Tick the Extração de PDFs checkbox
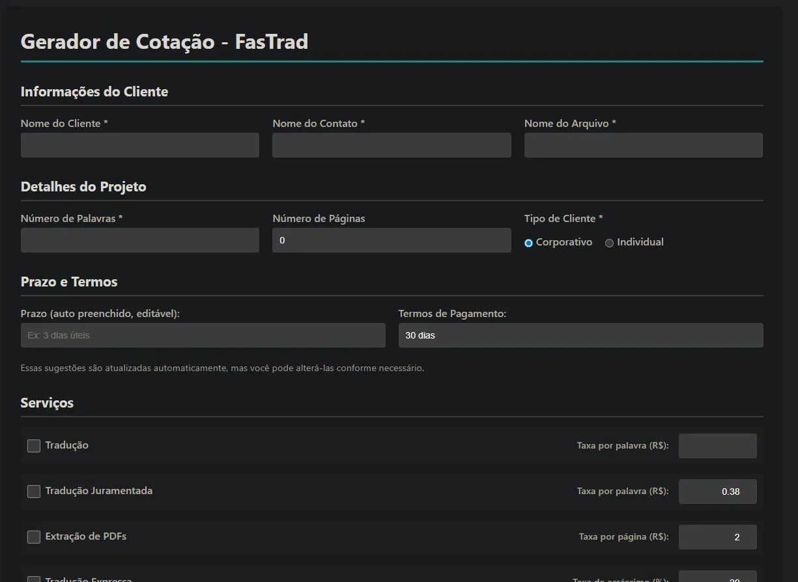Viewport: 798px width, 582px height. 34,537
